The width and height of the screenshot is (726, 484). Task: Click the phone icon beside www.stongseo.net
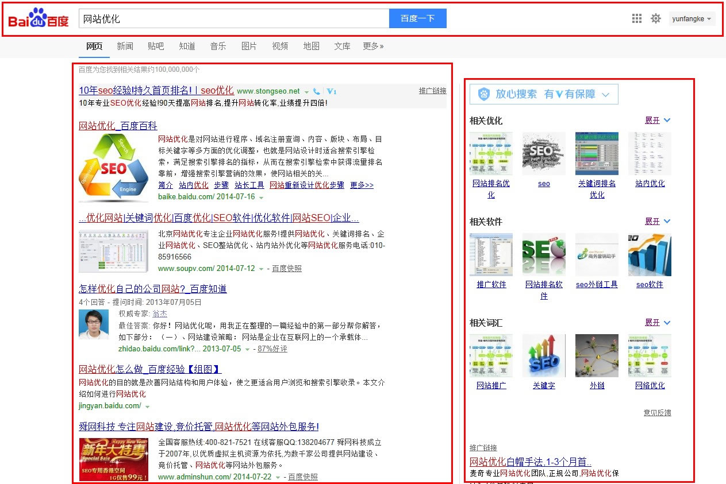(317, 91)
